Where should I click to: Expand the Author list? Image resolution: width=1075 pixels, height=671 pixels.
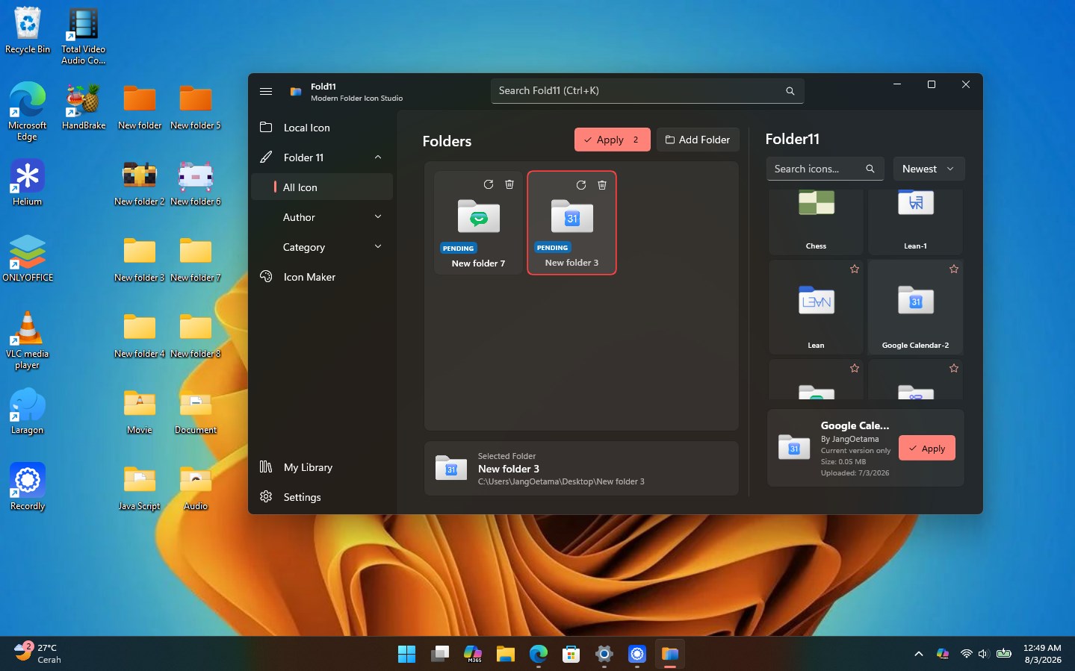(322, 217)
